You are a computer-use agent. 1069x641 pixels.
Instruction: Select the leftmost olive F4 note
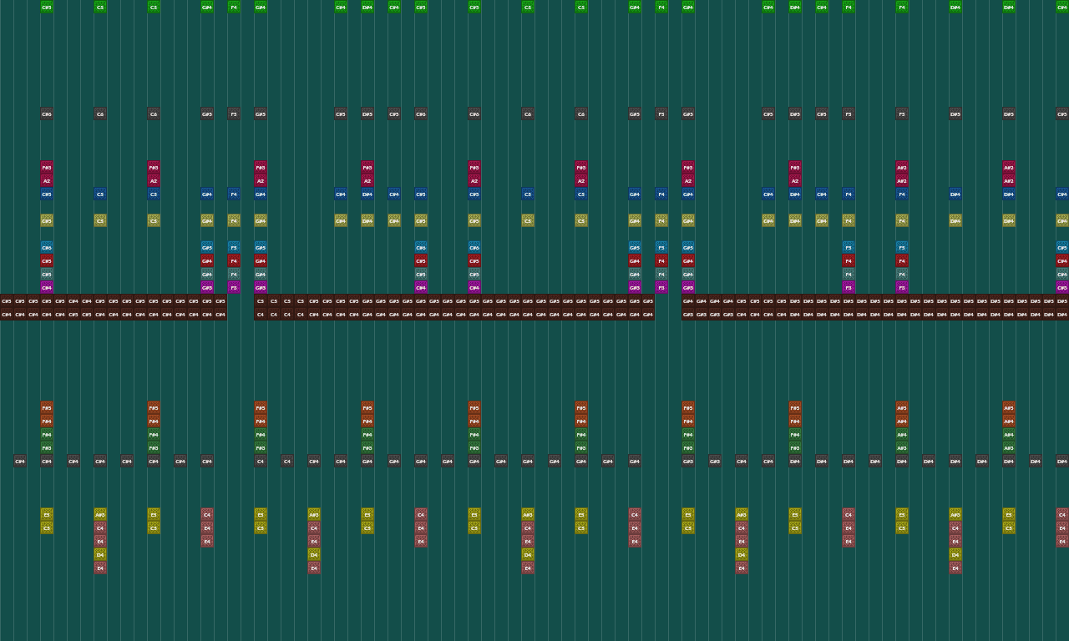point(234,220)
